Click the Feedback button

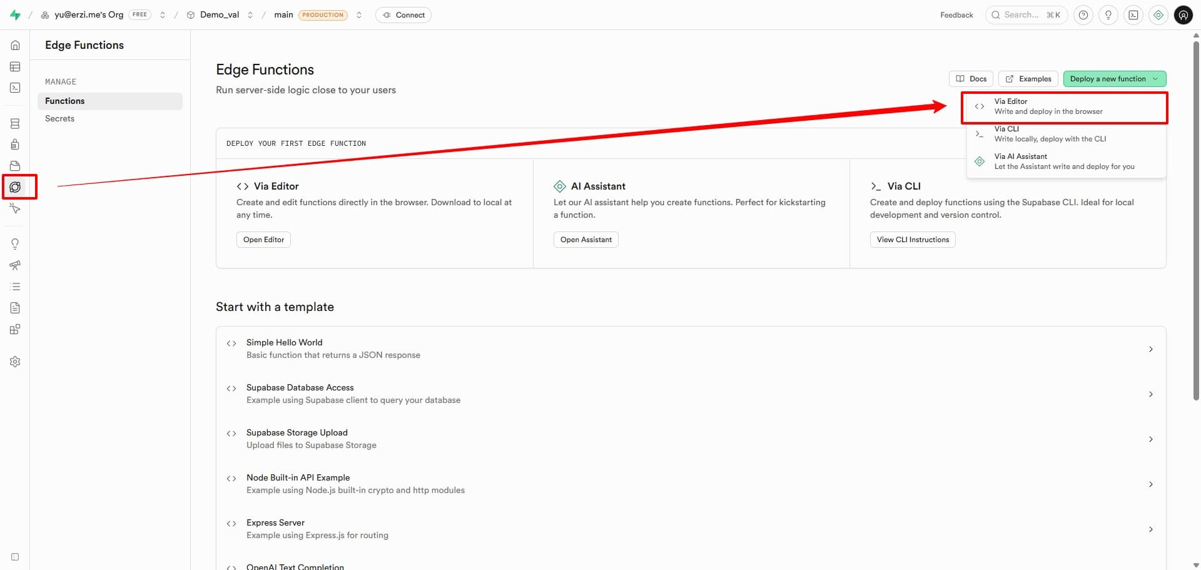tap(956, 15)
